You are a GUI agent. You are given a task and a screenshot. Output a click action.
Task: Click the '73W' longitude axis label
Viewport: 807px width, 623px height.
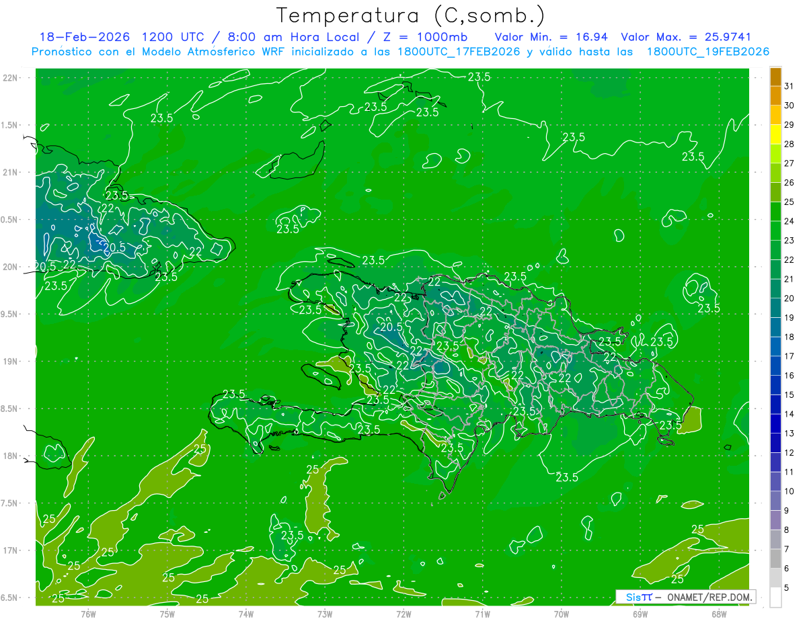(x=325, y=614)
